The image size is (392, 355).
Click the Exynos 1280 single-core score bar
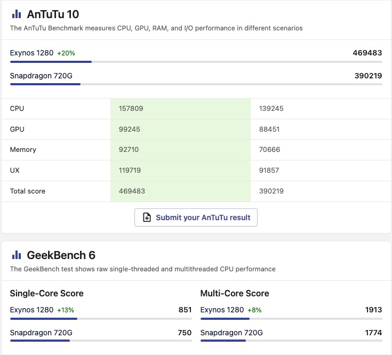[100, 319]
